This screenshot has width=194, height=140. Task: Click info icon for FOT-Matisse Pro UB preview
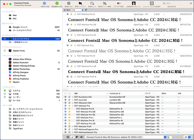(75, 66)
